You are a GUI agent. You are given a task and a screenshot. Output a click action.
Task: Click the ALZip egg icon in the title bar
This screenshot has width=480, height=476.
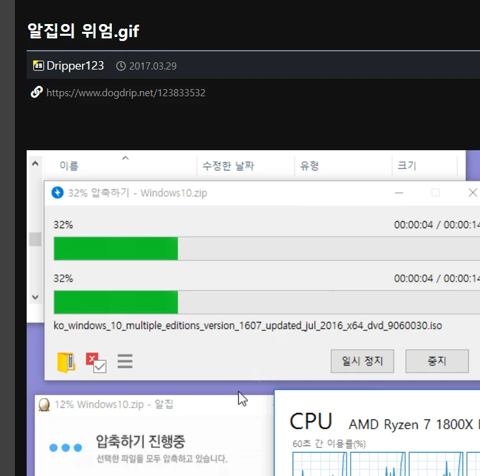click(x=44, y=404)
